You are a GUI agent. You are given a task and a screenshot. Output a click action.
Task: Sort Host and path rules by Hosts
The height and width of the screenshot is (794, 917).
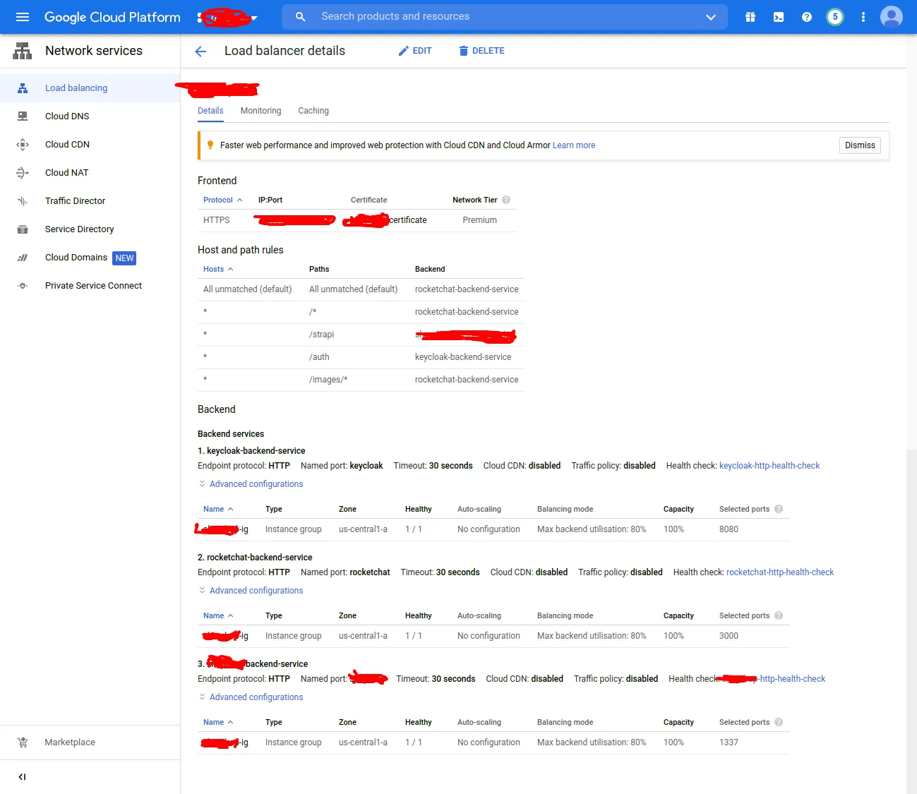[218, 269]
